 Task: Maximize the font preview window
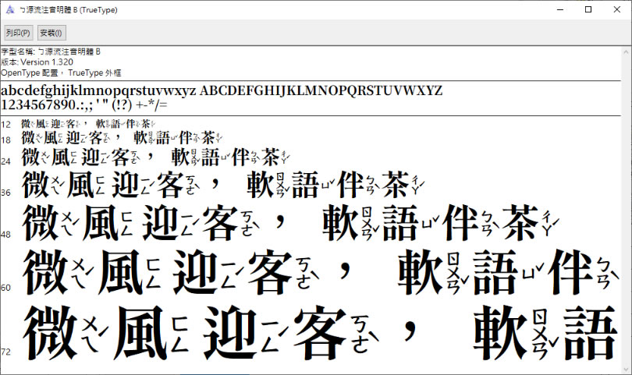point(588,9)
